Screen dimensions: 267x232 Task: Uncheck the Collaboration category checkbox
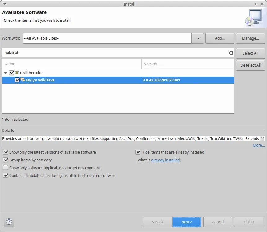[11, 73]
